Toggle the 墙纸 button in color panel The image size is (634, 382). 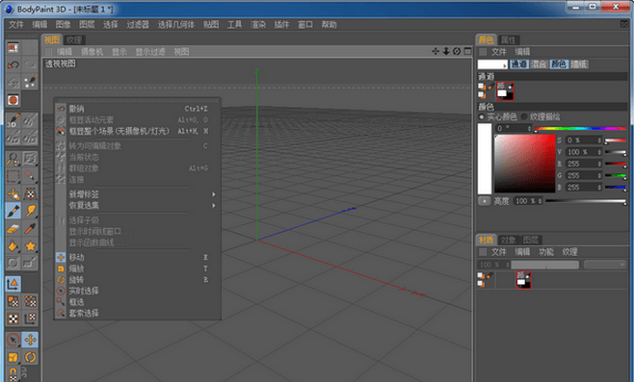coord(579,64)
